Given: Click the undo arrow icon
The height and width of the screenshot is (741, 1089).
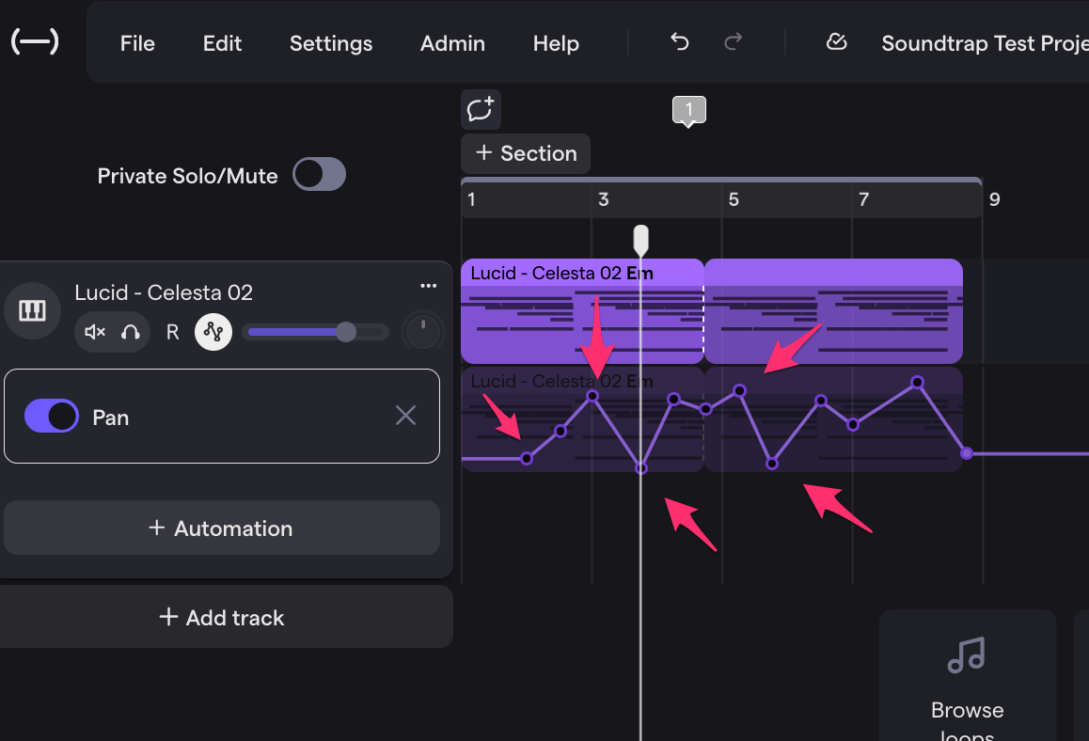Looking at the screenshot, I should pos(679,42).
